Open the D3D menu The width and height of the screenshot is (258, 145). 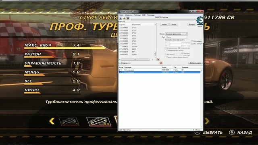[144, 15]
